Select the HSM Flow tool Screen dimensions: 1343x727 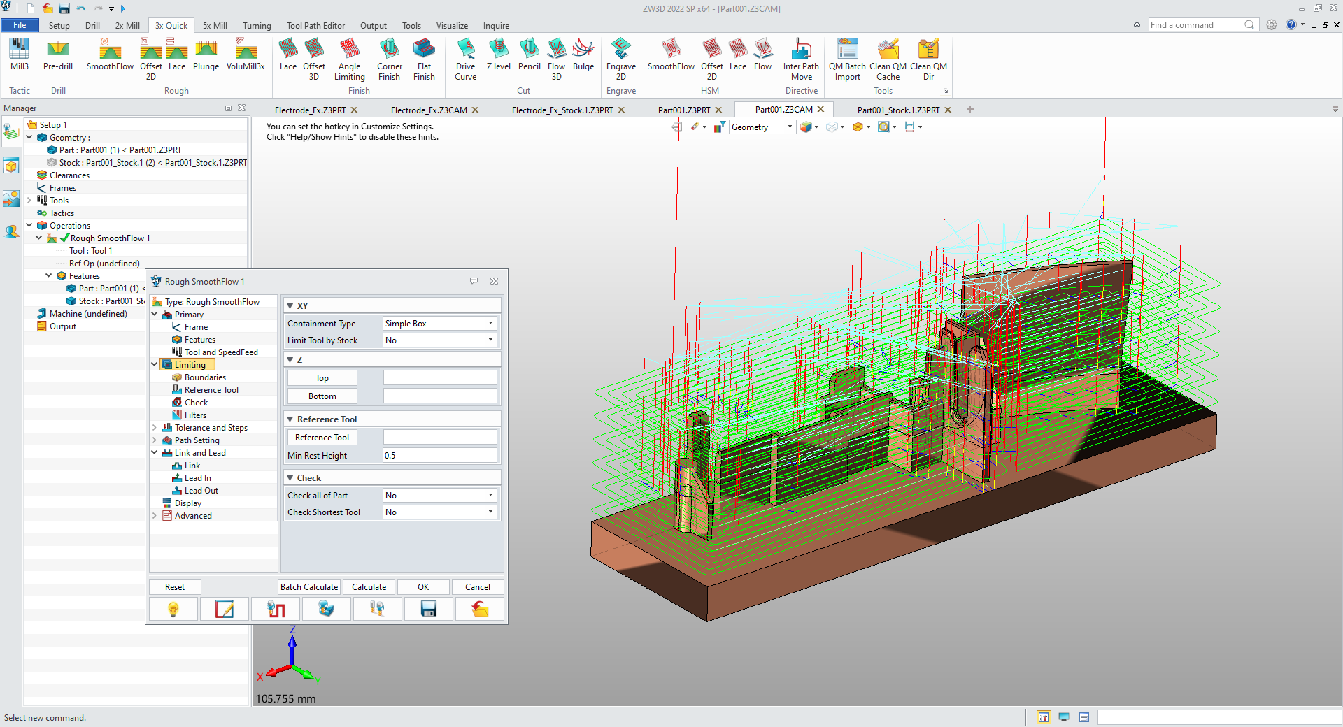[x=763, y=55]
